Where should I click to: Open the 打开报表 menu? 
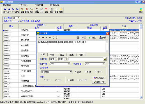click(x=7, y=5)
